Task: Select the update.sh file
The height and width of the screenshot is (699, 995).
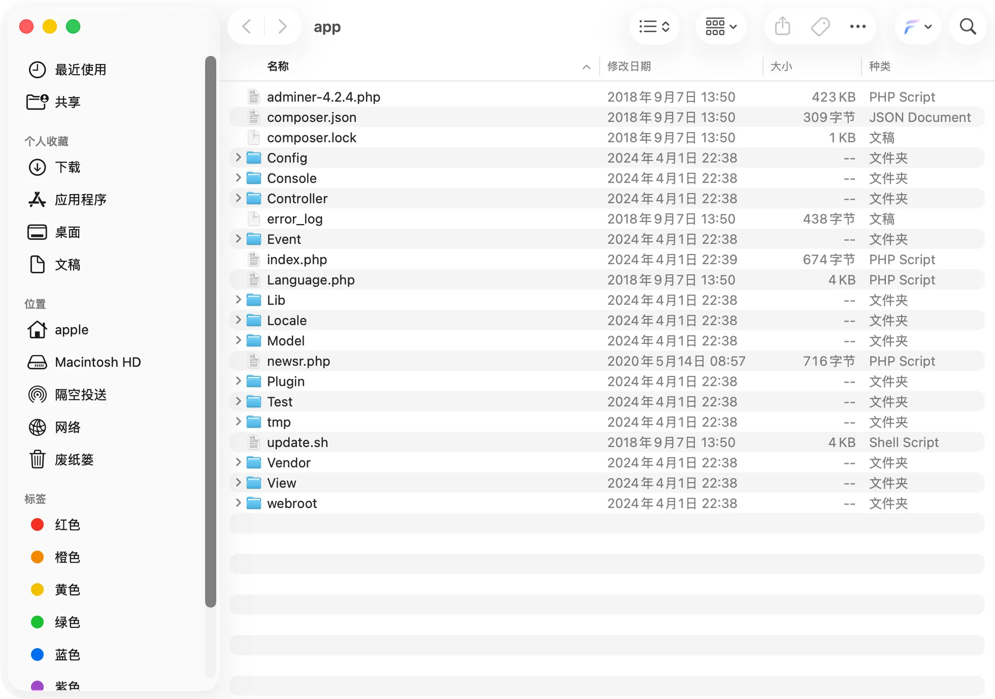Action: click(607, 442)
